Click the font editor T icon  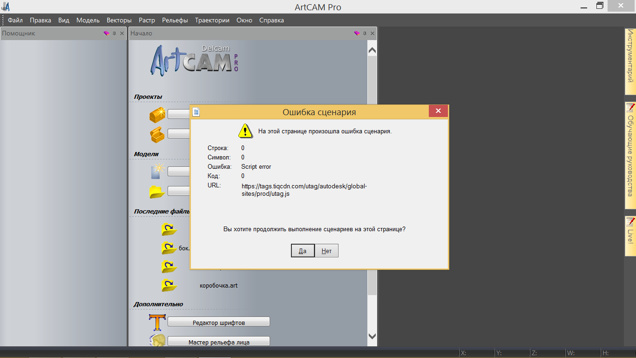(x=157, y=323)
